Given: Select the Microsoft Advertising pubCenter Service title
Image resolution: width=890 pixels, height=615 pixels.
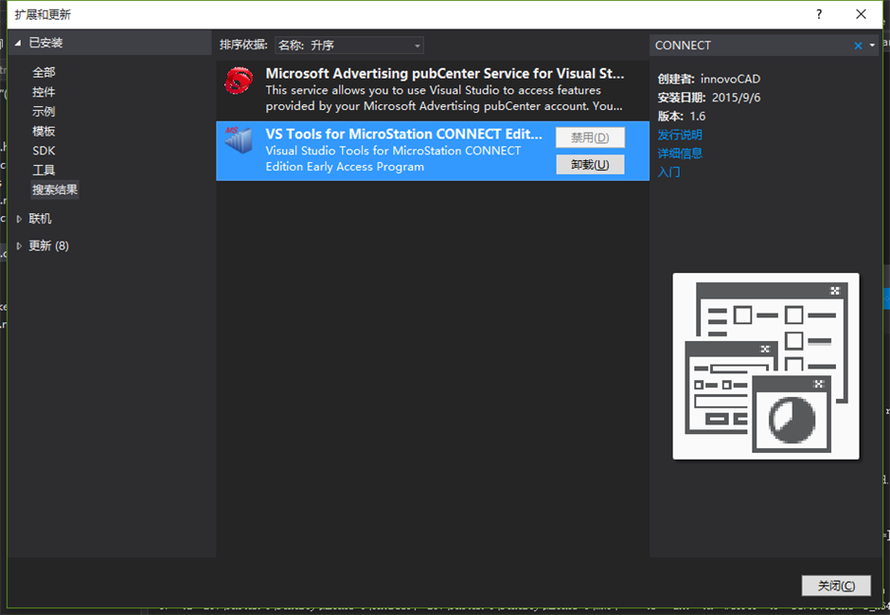Looking at the screenshot, I should click(444, 74).
